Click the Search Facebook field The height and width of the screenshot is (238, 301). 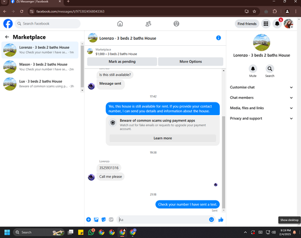48,23
